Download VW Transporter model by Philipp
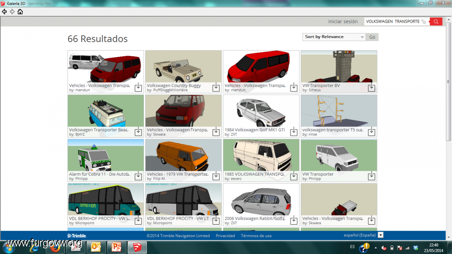The height and width of the screenshot is (254, 452). (x=371, y=176)
